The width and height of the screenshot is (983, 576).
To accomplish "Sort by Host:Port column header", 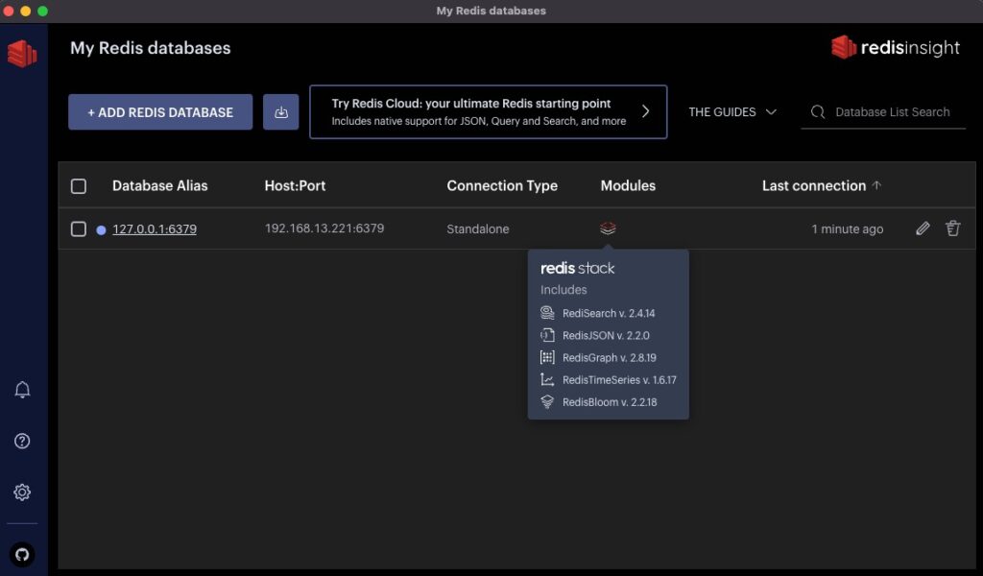I will (295, 185).
